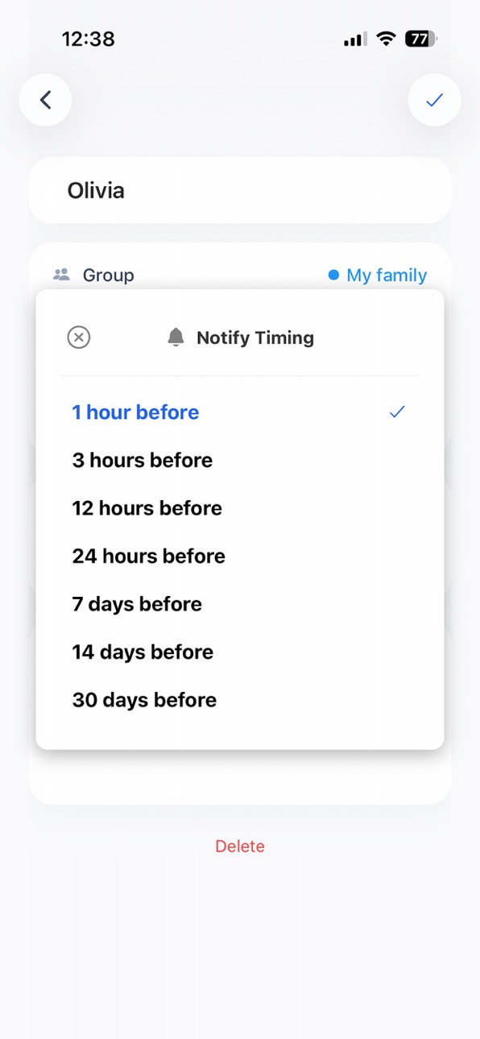This screenshot has height=1039, width=480.
Task: Pick 24 hours before option
Action: 240,556
